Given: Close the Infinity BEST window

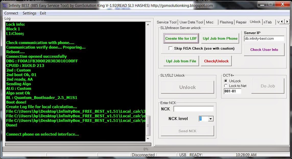Looking at the screenshot, I should click(x=283, y=4).
